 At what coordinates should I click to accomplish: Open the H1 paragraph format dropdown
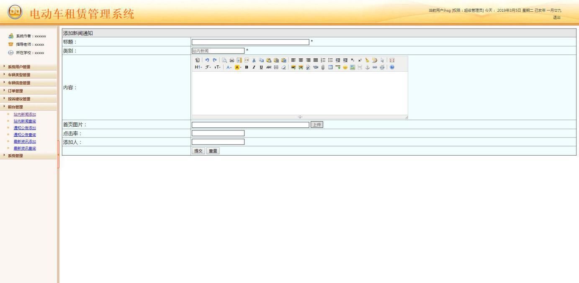pyautogui.click(x=198, y=67)
